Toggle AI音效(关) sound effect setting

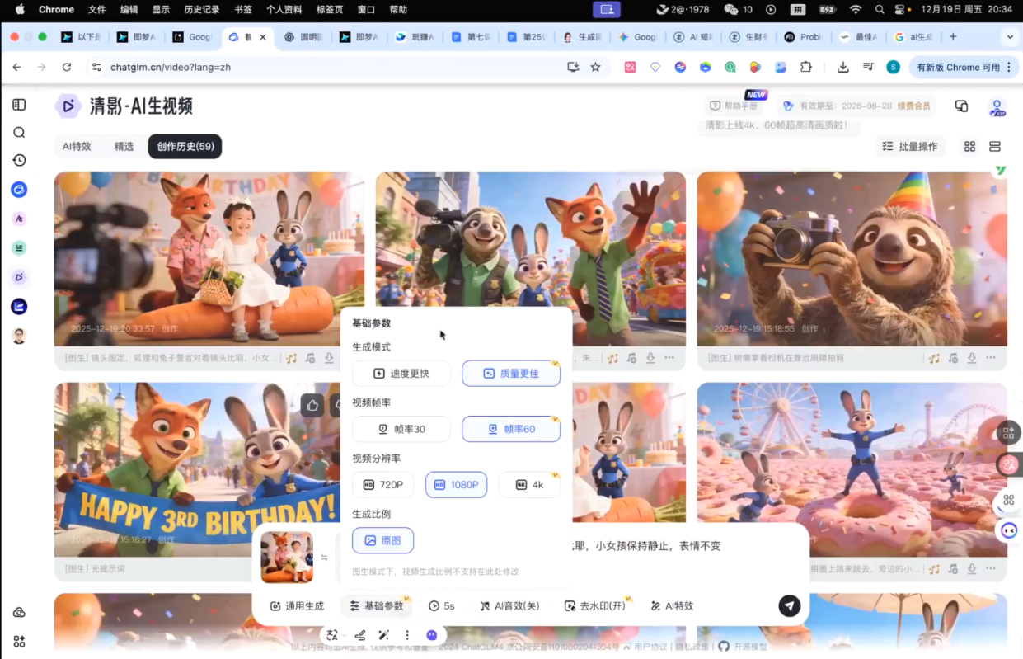[x=510, y=606]
